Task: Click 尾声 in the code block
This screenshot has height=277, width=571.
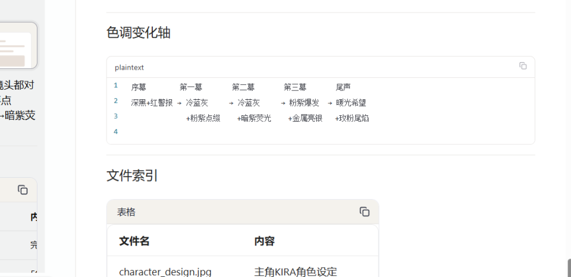Action: click(x=343, y=87)
